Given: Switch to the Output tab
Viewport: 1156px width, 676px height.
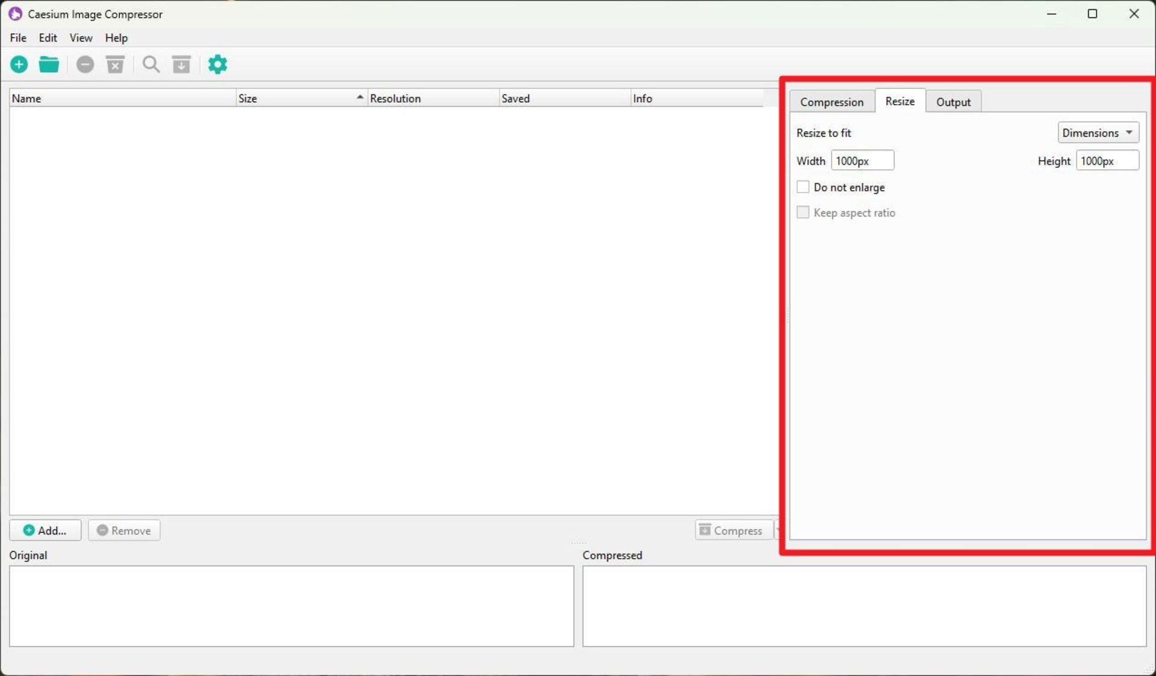Looking at the screenshot, I should pyautogui.click(x=953, y=102).
